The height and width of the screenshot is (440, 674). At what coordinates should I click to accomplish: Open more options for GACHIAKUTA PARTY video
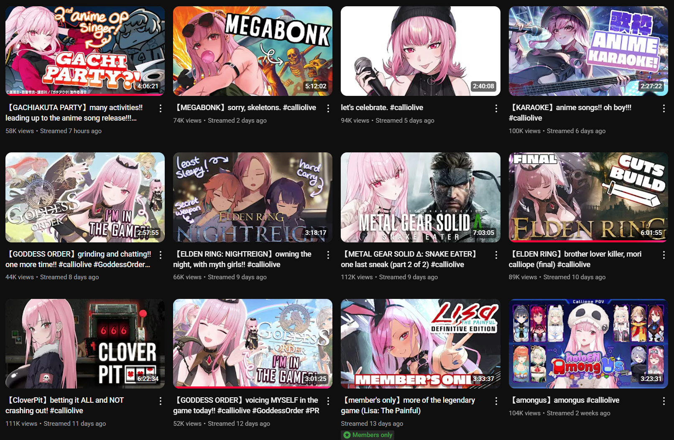pos(161,108)
